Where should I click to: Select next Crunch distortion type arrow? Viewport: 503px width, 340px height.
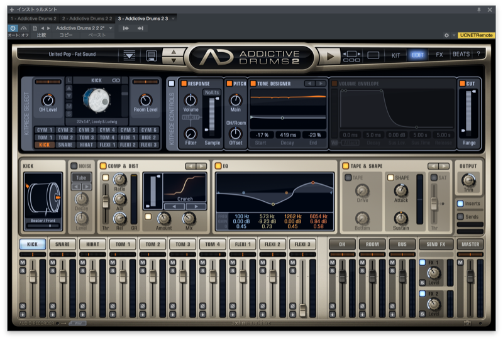[196, 207]
